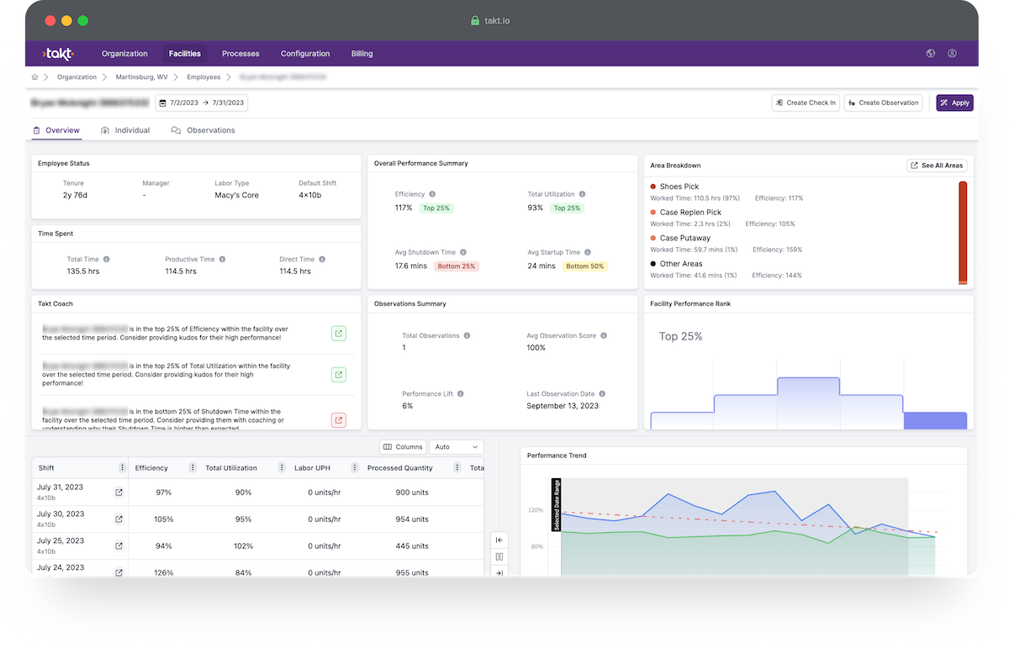This screenshot has width=1009, height=648.
Task: Click the Efficiency info icon in Overall Performance Summary
Action: [x=432, y=194]
